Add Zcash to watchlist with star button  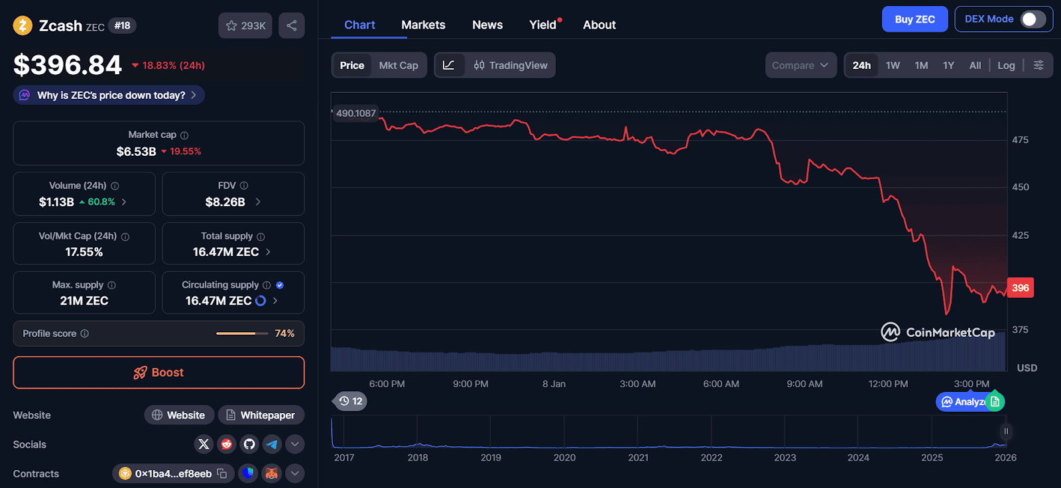pyautogui.click(x=245, y=26)
